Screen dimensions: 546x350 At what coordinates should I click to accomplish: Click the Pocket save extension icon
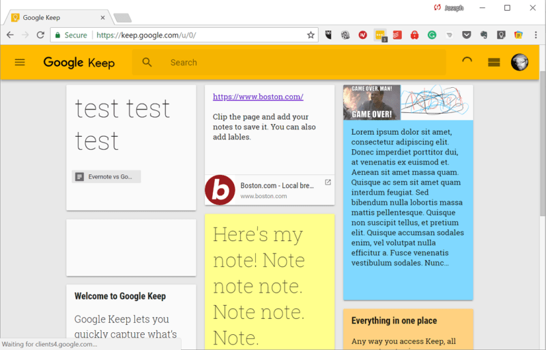point(467,35)
